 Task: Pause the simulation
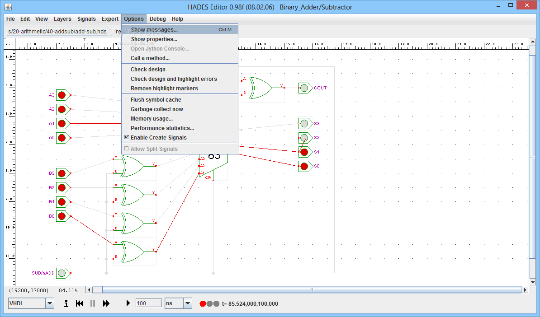point(93,303)
